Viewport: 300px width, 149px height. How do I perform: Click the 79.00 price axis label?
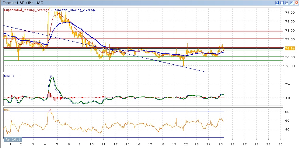pos(290,13)
